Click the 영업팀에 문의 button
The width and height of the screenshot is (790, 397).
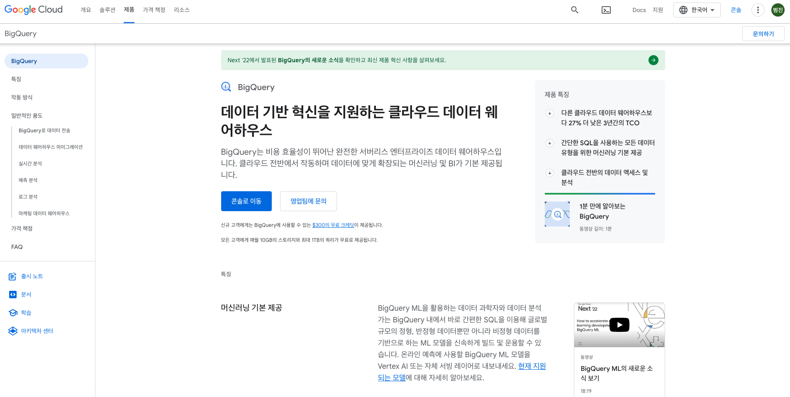pyautogui.click(x=308, y=201)
